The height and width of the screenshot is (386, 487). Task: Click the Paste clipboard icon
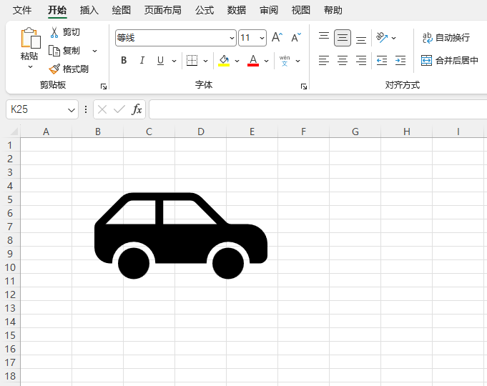[x=31, y=38]
